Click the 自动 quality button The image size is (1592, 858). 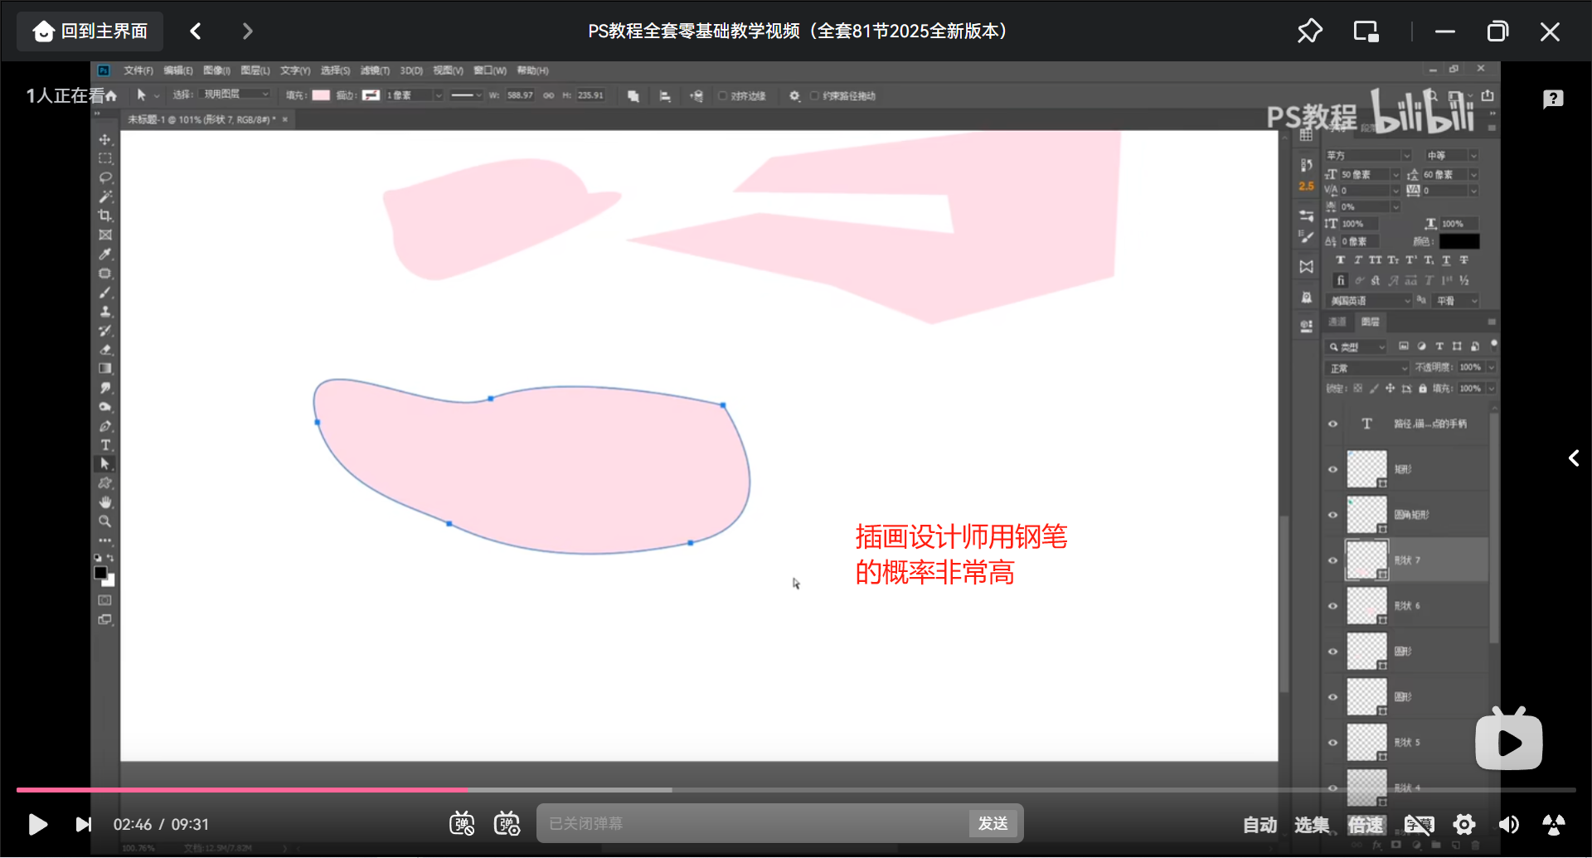[1260, 825]
